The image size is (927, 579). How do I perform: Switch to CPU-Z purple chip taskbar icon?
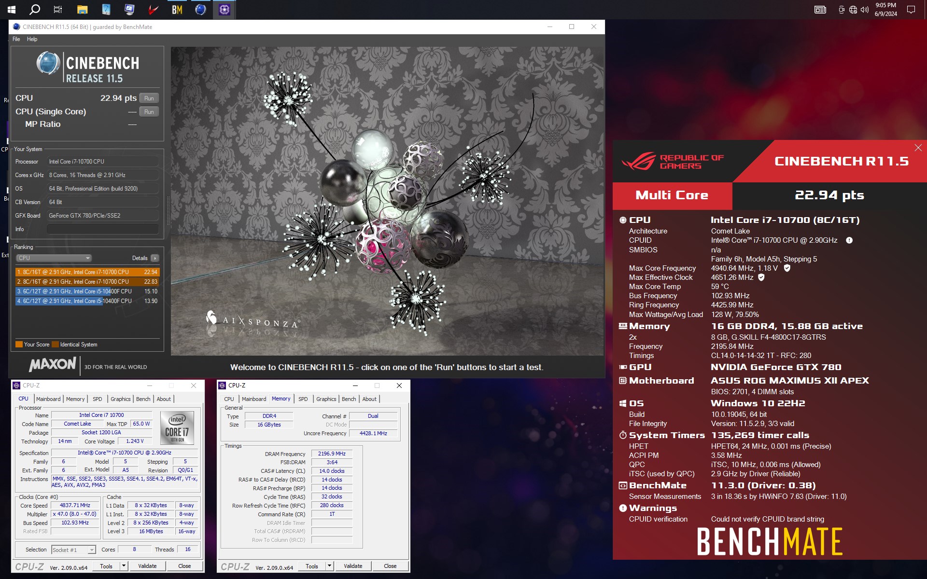point(224,9)
